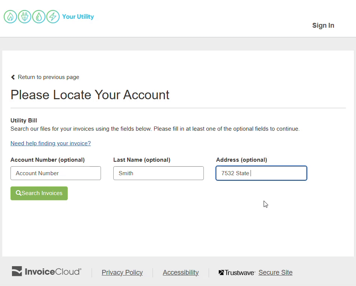Open the Sign In page
The width and height of the screenshot is (356, 286).
323,25
